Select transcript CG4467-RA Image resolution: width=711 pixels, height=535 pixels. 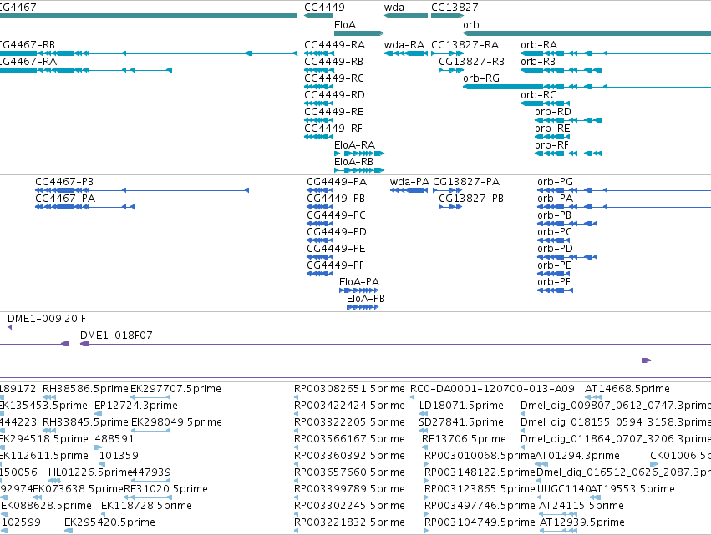coord(86,70)
